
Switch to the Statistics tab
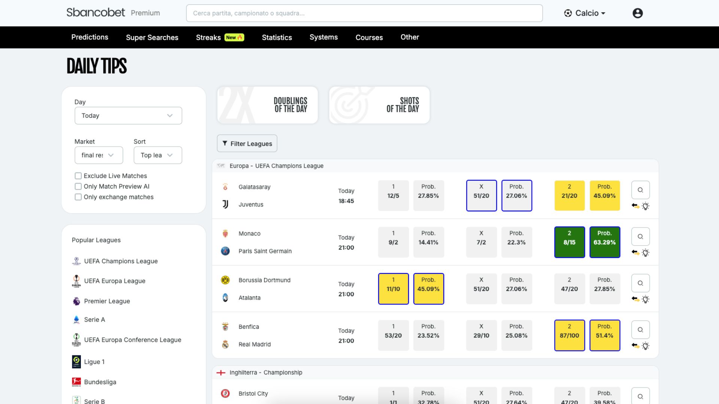(277, 37)
